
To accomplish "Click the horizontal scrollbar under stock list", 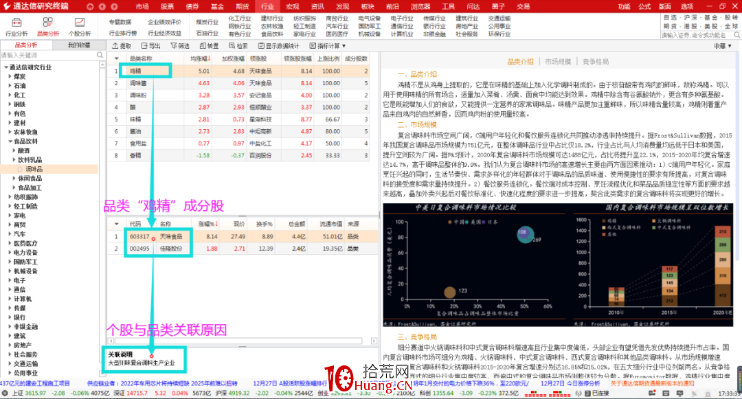I will pos(238,341).
